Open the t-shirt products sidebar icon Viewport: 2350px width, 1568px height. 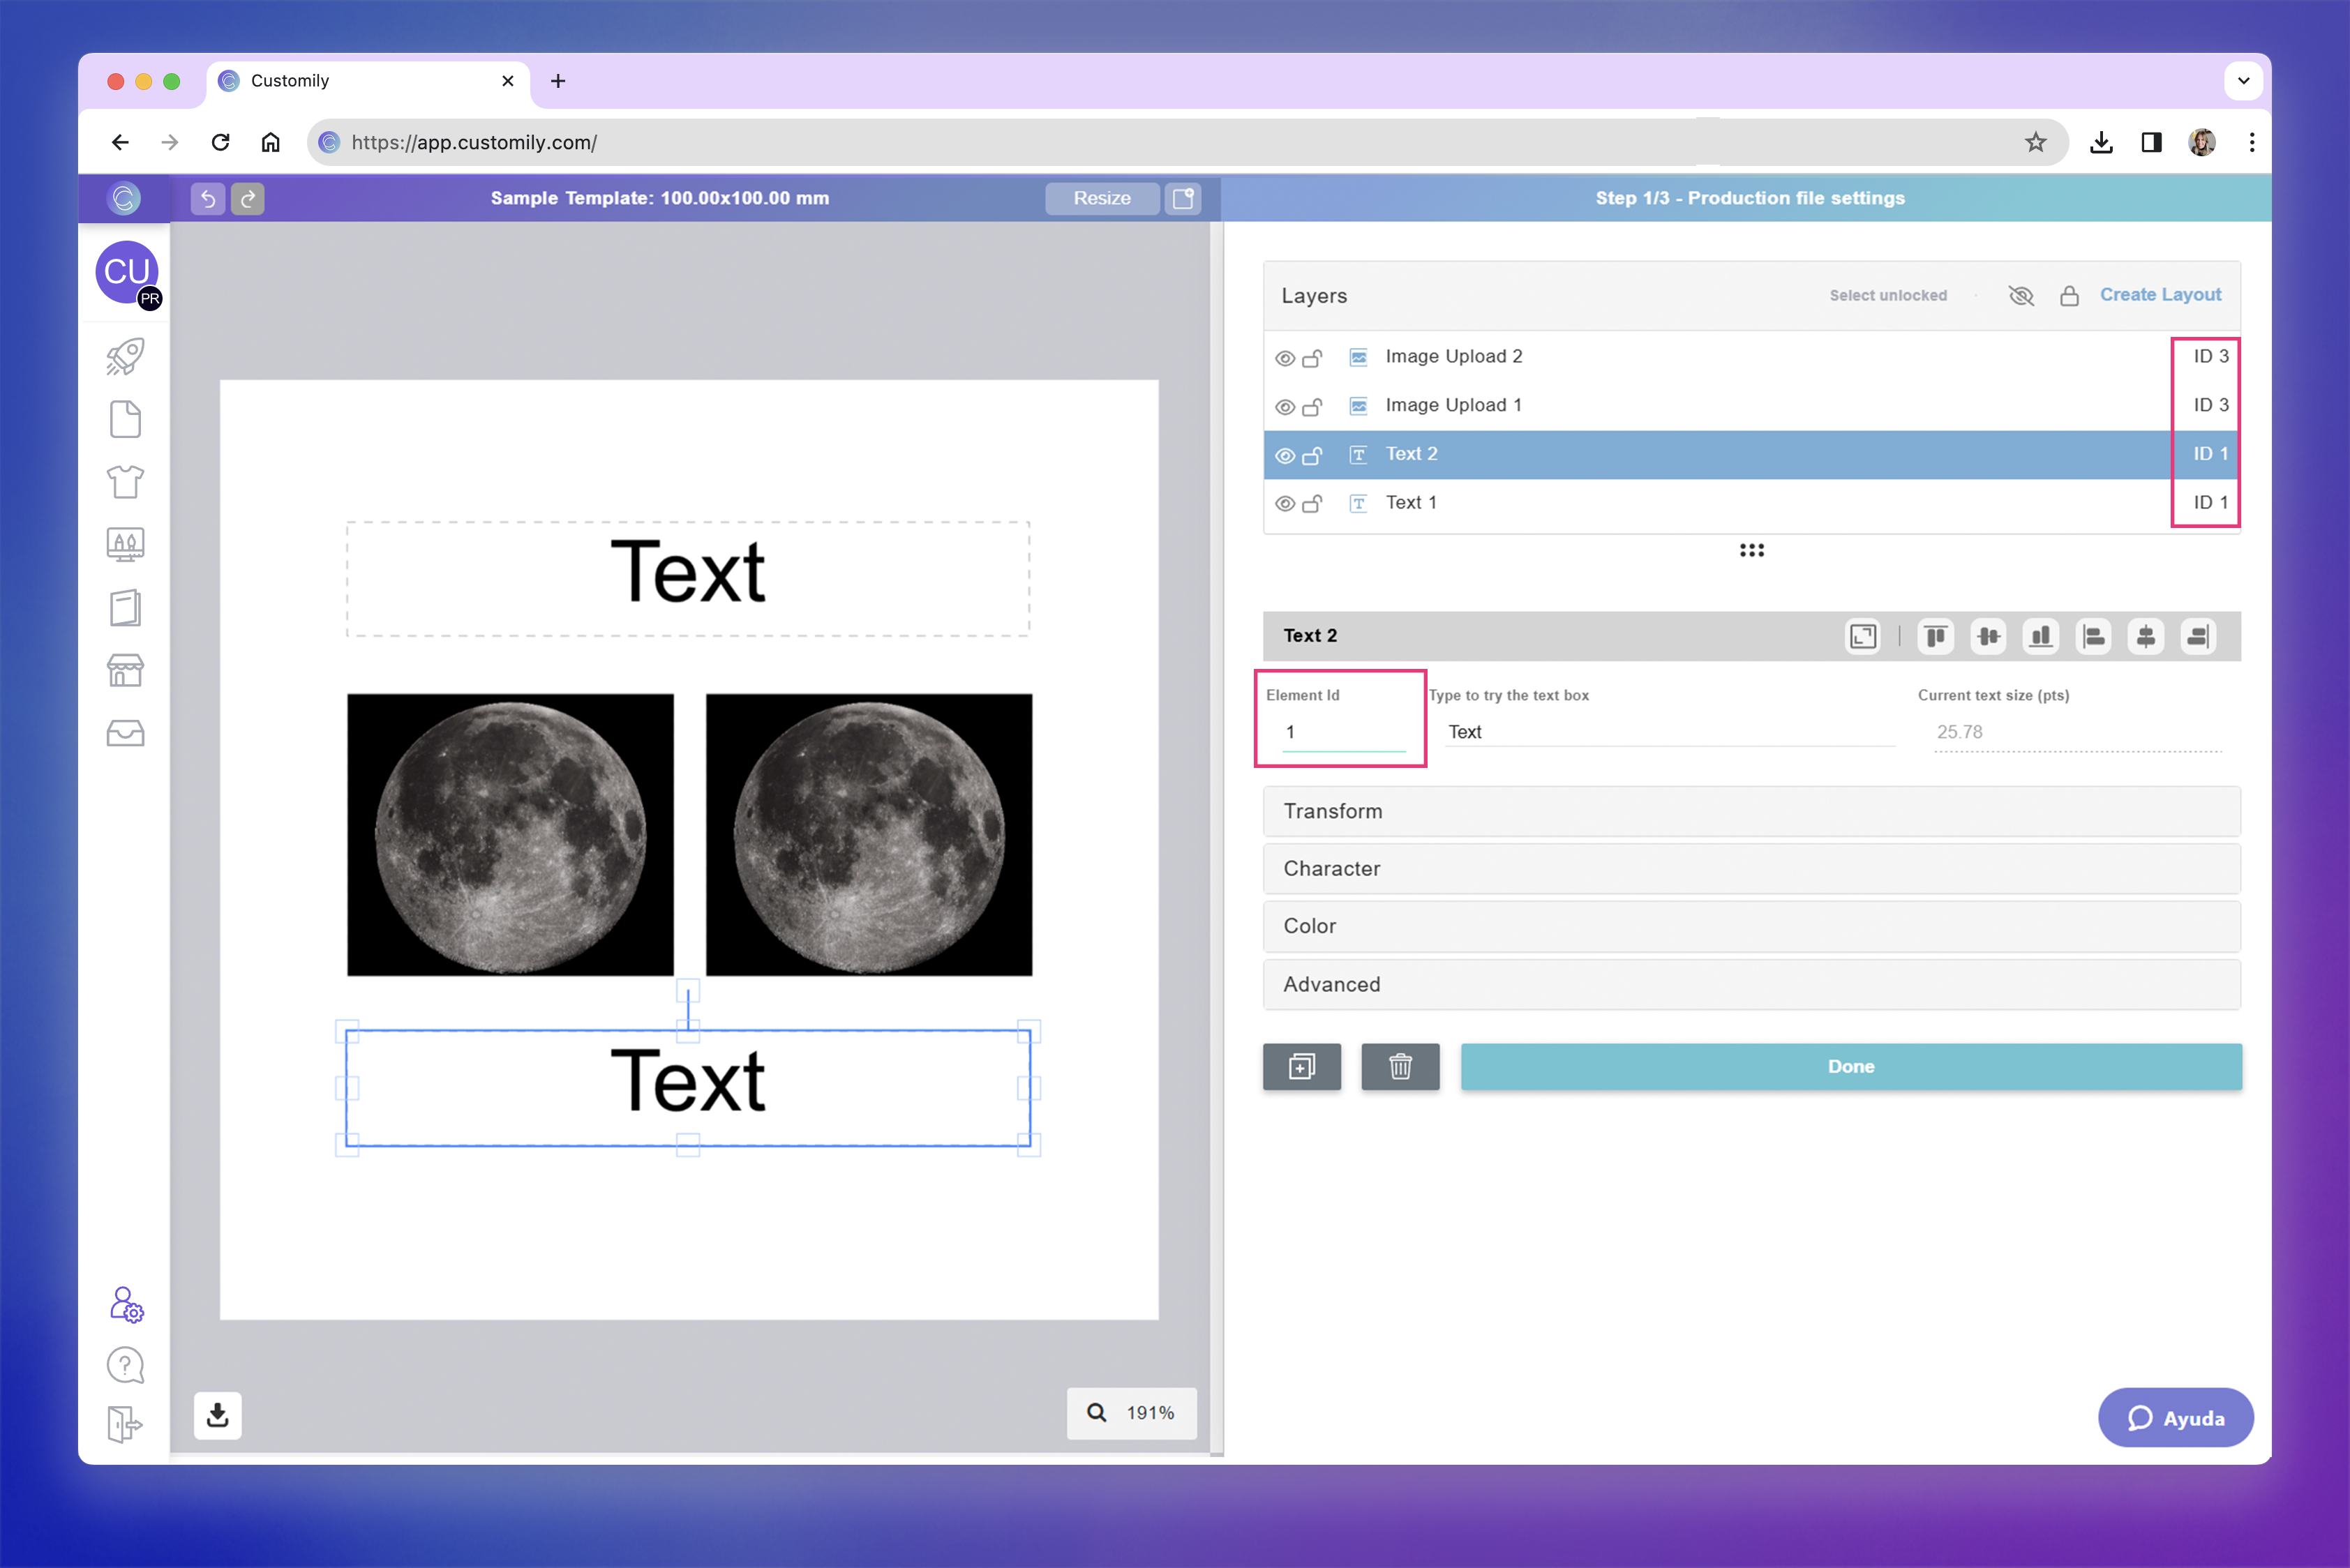pyautogui.click(x=125, y=482)
